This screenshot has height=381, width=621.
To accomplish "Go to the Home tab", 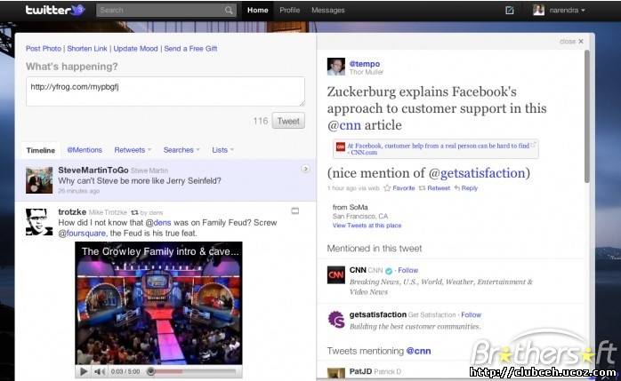I will (x=257, y=11).
